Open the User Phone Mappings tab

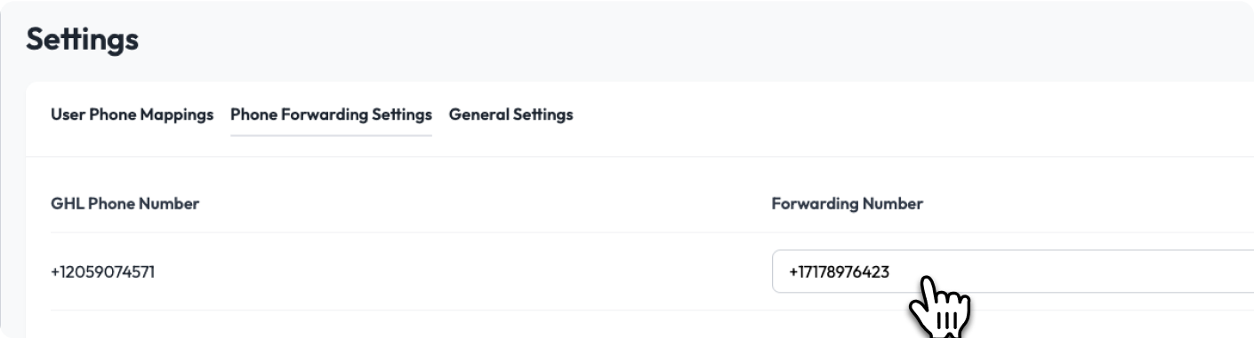133,114
